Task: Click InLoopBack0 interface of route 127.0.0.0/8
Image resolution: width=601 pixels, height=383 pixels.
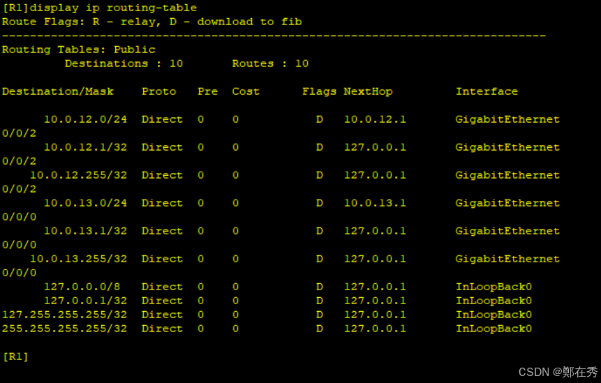Action: click(x=494, y=287)
